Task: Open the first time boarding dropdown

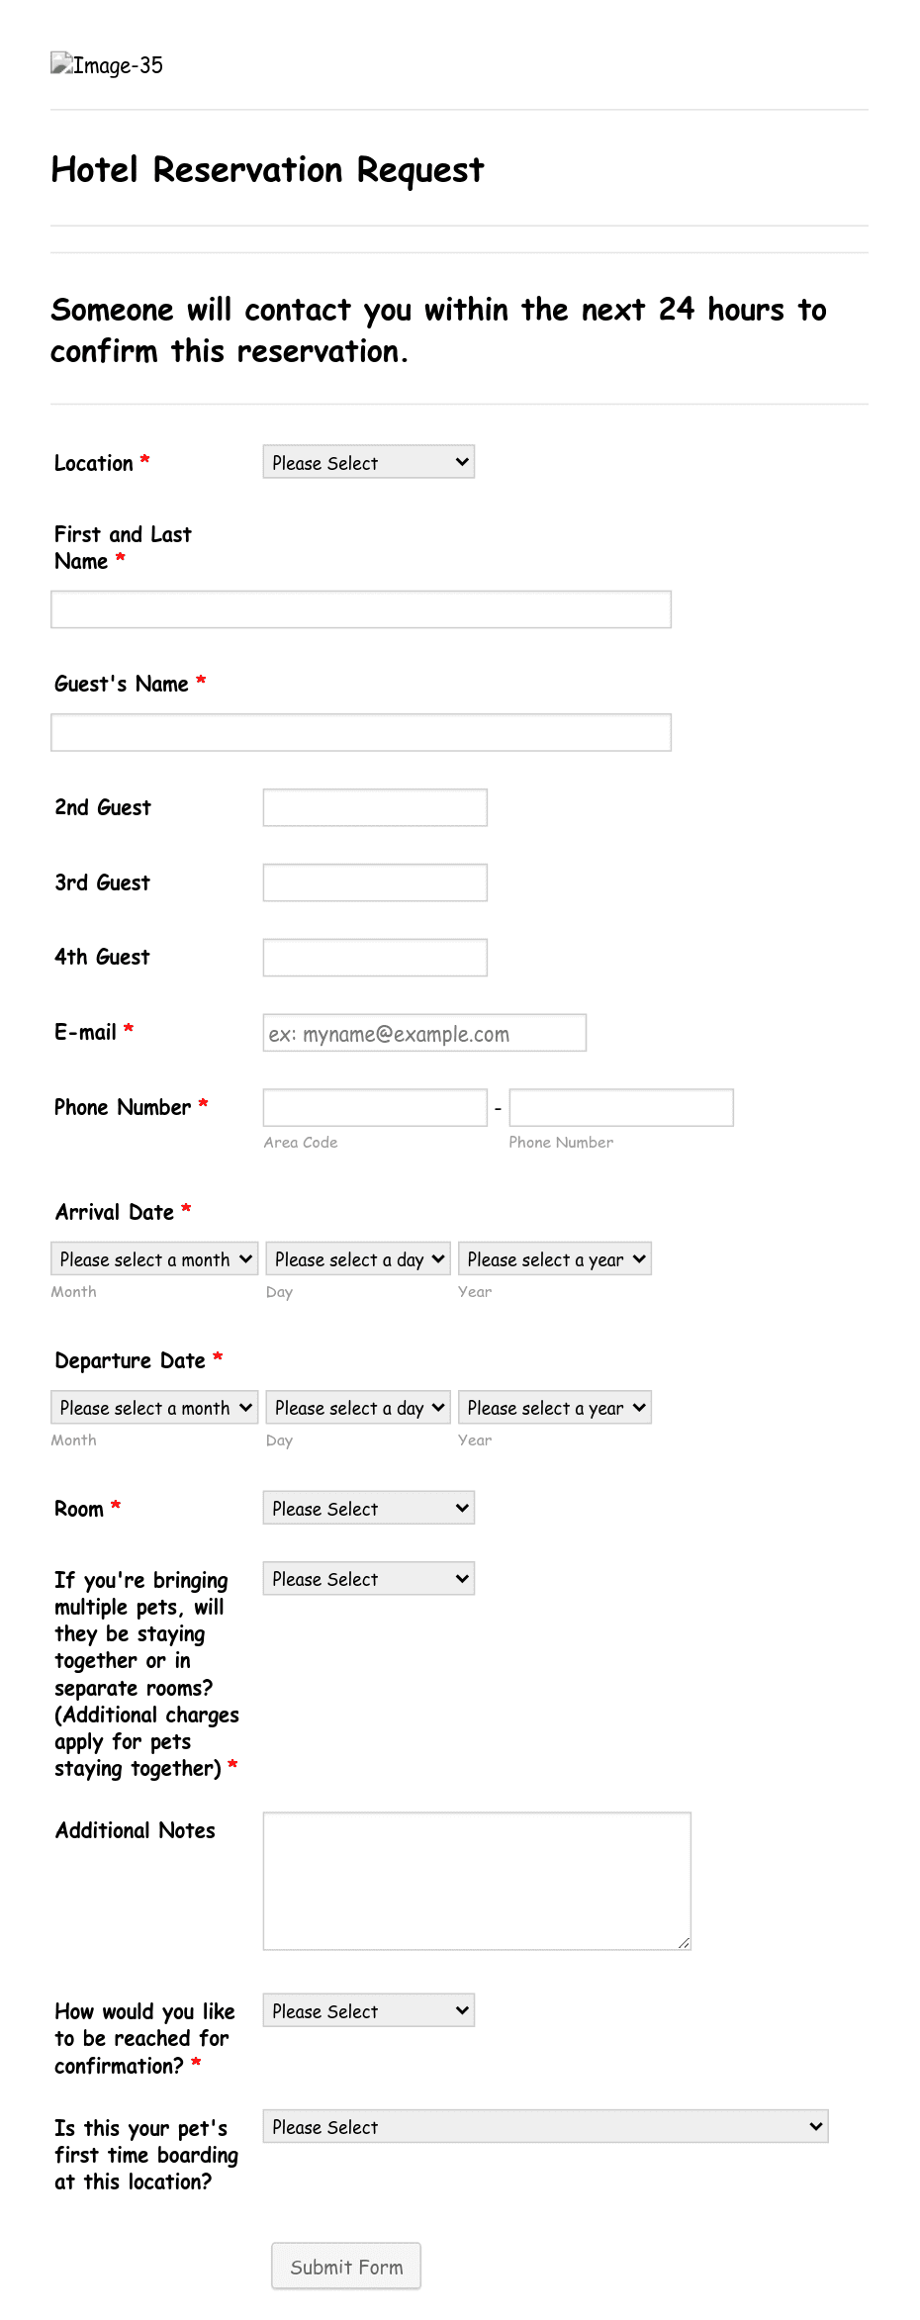Action: pos(542,2126)
